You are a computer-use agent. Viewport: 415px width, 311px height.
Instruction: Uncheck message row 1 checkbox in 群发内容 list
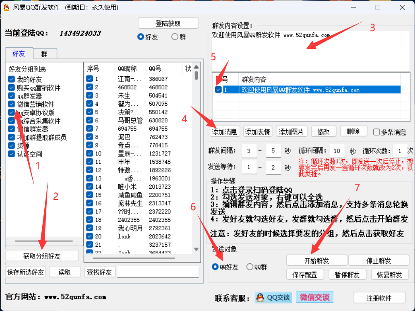[218, 90]
